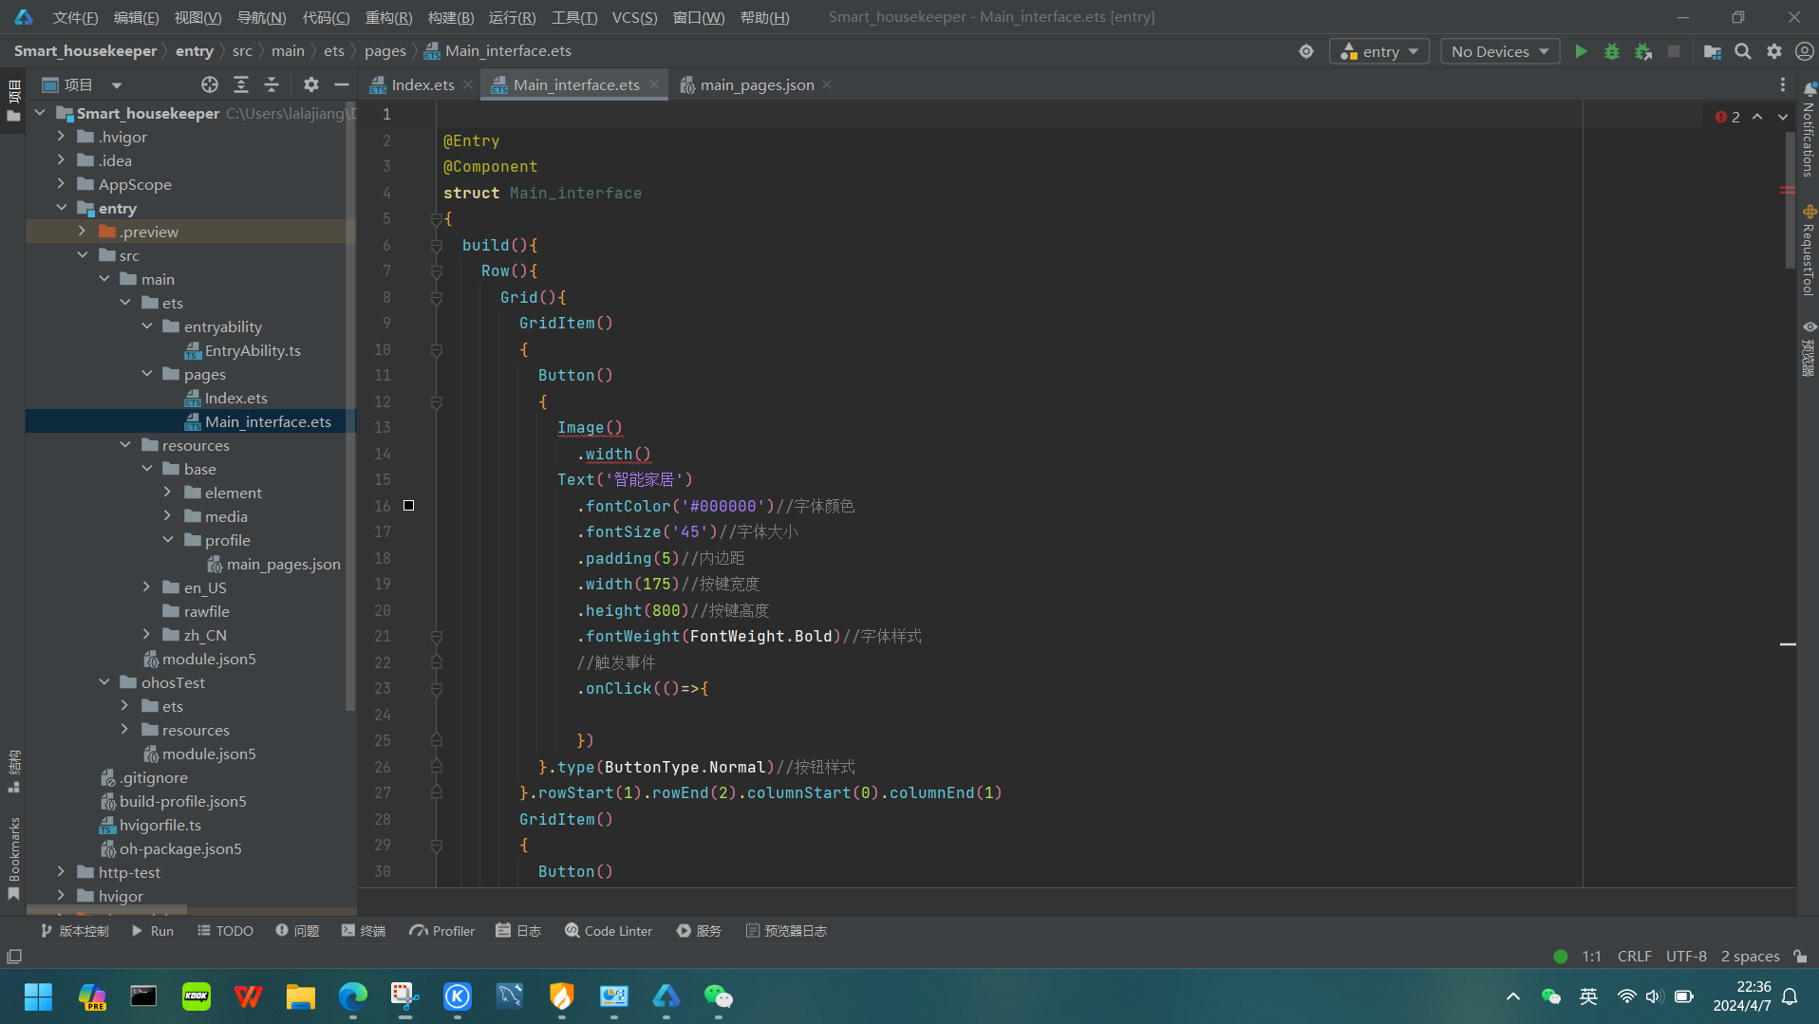Toggle read-only lock icon in status bar
This screenshot has width=1819, height=1024.
(x=1800, y=957)
